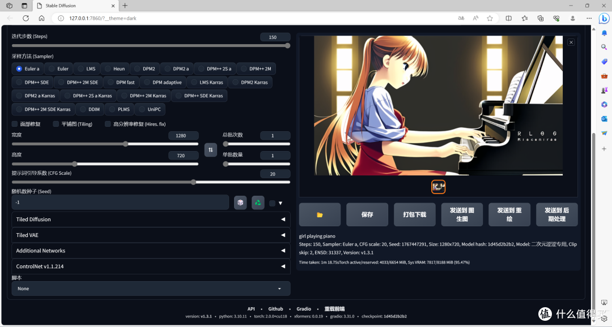Select the DPM++ 2M Karras sampler
The width and height of the screenshot is (612, 327).
coord(143,96)
